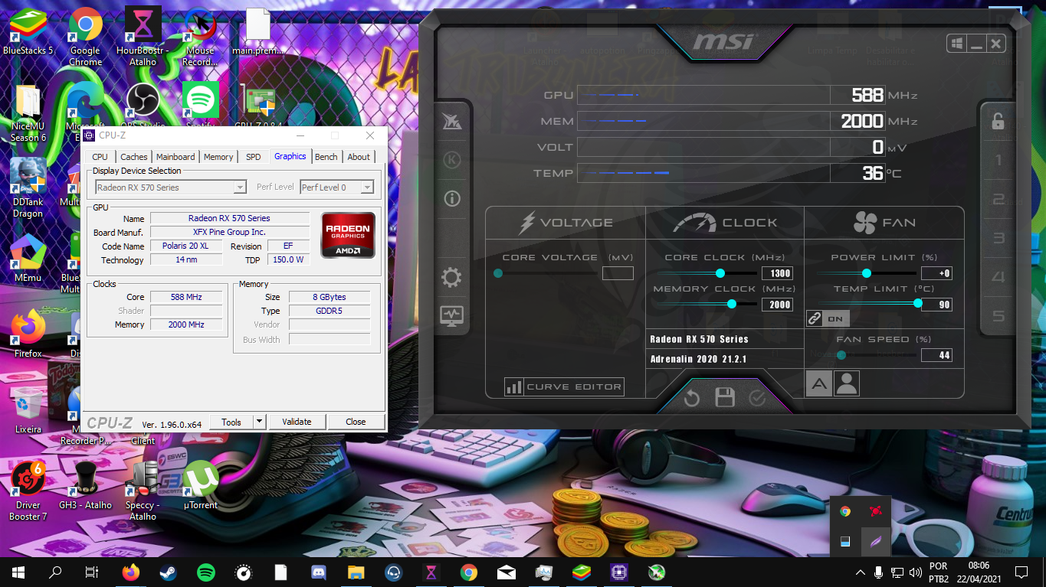The image size is (1046, 587).
Task: Open the notification center icon
Action: 1021,572
